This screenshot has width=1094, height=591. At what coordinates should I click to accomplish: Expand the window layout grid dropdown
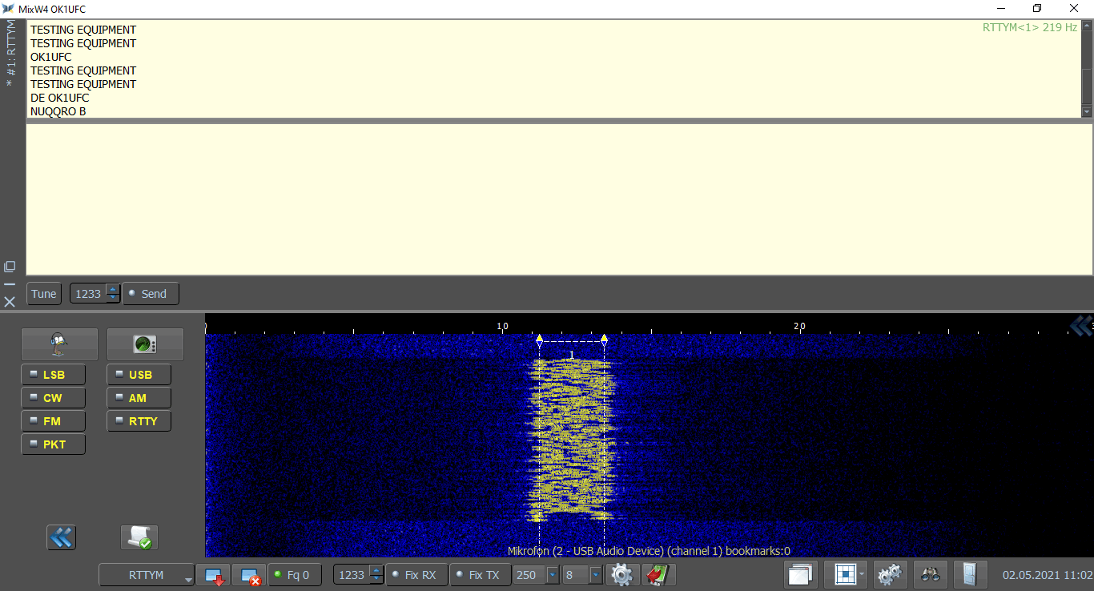click(862, 574)
